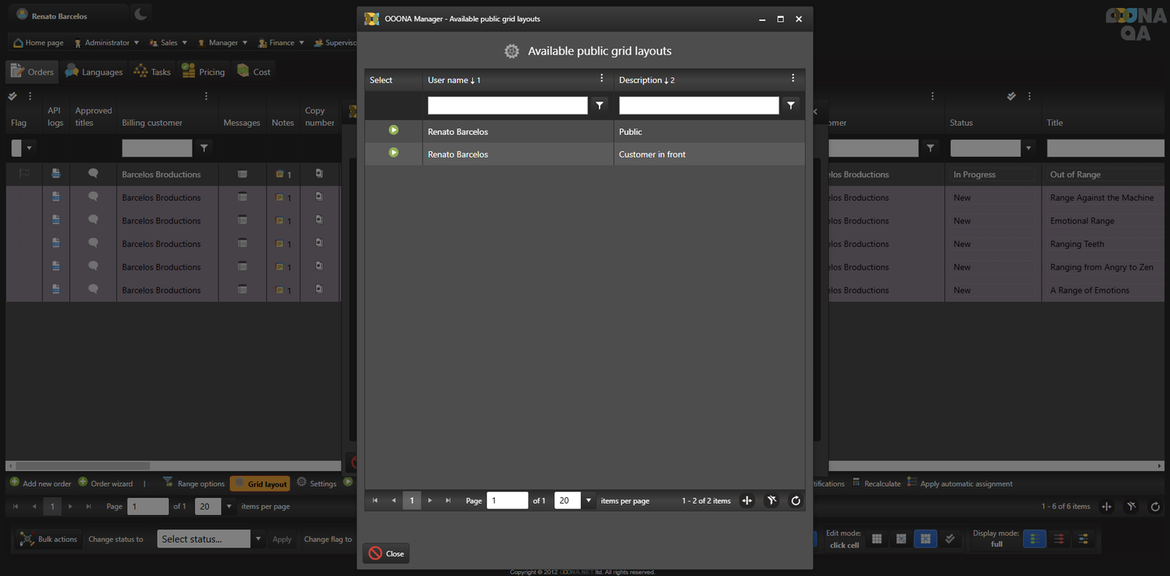Click the 'Customer in front' description cell
The width and height of the screenshot is (1170, 576).
[x=652, y=154]
